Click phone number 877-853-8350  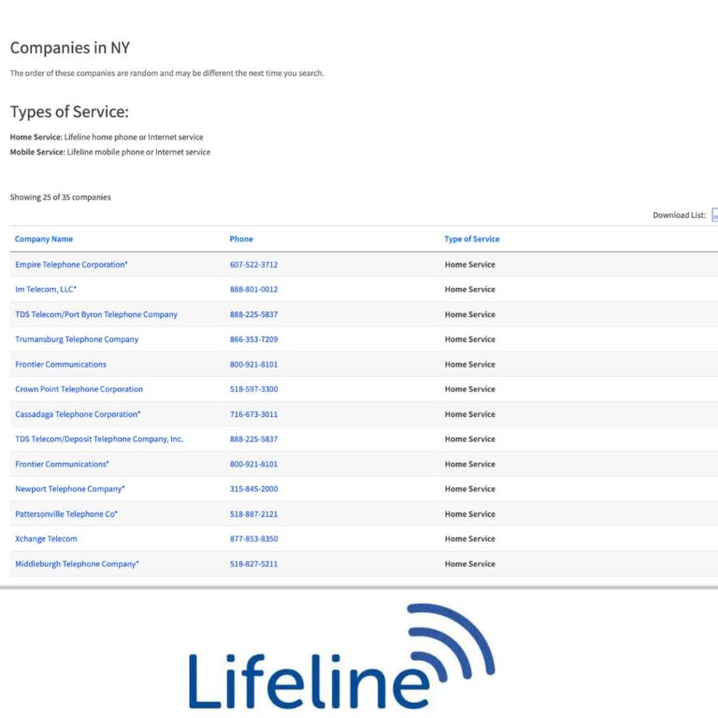[x=253, y=538]
